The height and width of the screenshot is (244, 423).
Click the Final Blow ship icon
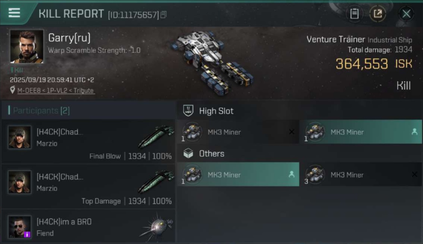(156, 137)
